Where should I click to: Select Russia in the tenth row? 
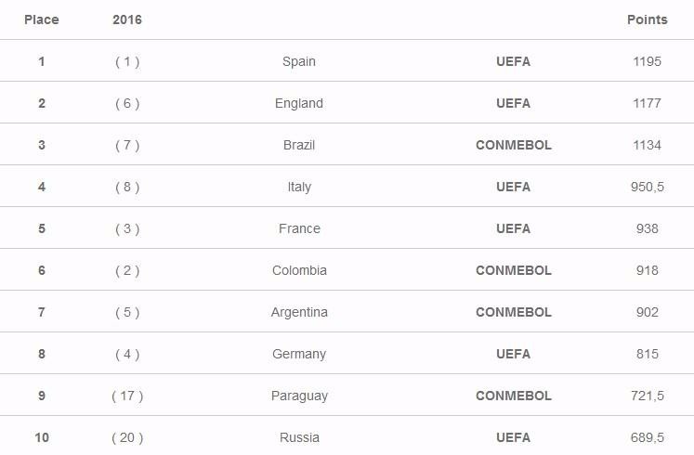coord(299,437)
